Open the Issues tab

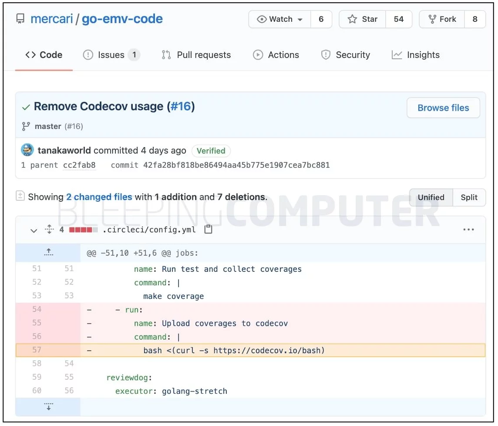coord(111,55)
